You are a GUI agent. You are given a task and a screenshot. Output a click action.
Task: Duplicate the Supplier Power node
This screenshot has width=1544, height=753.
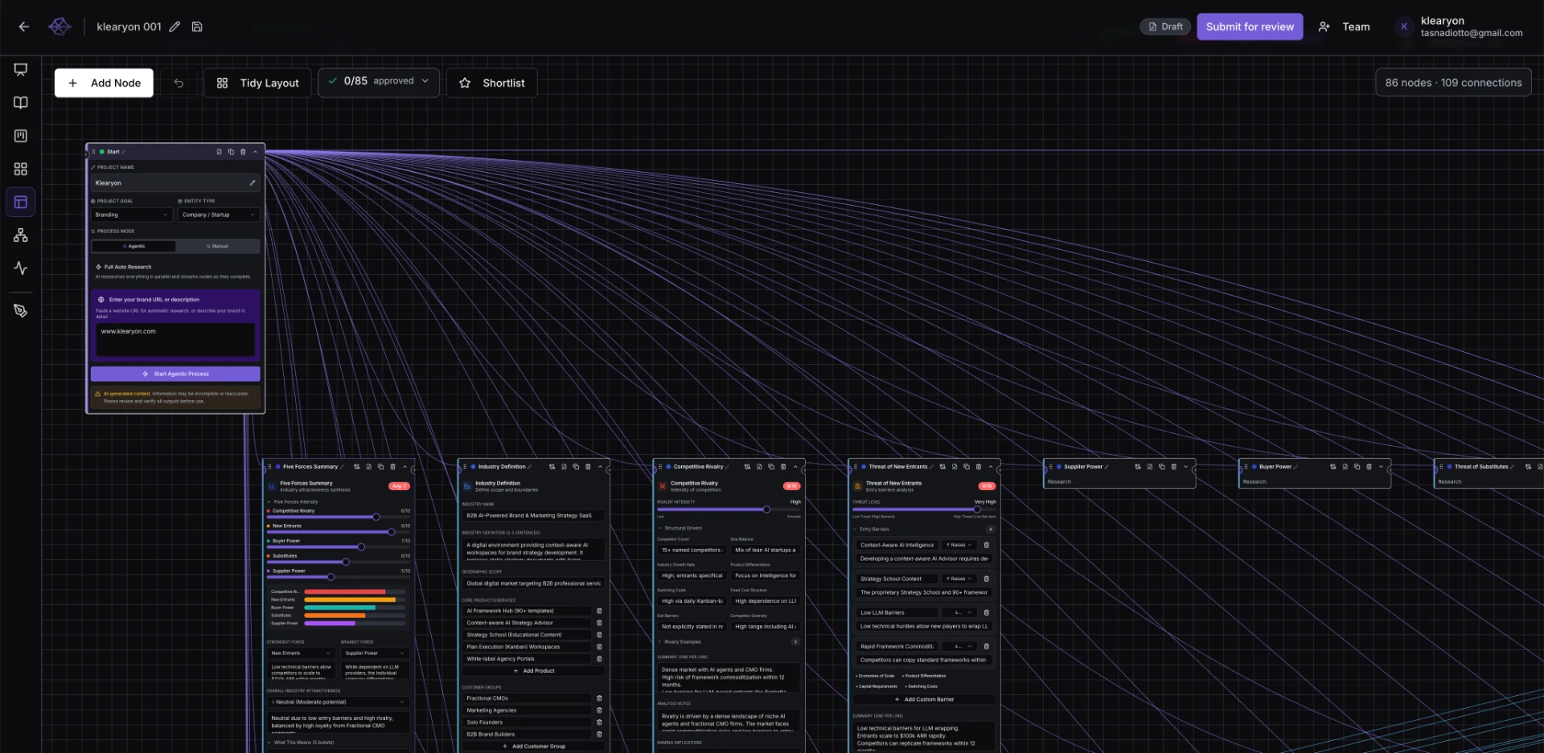pos(1161,467)
